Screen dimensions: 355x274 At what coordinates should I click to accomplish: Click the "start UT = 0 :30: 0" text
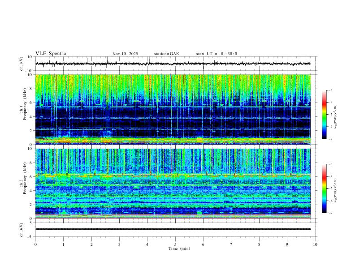(216, 54)
